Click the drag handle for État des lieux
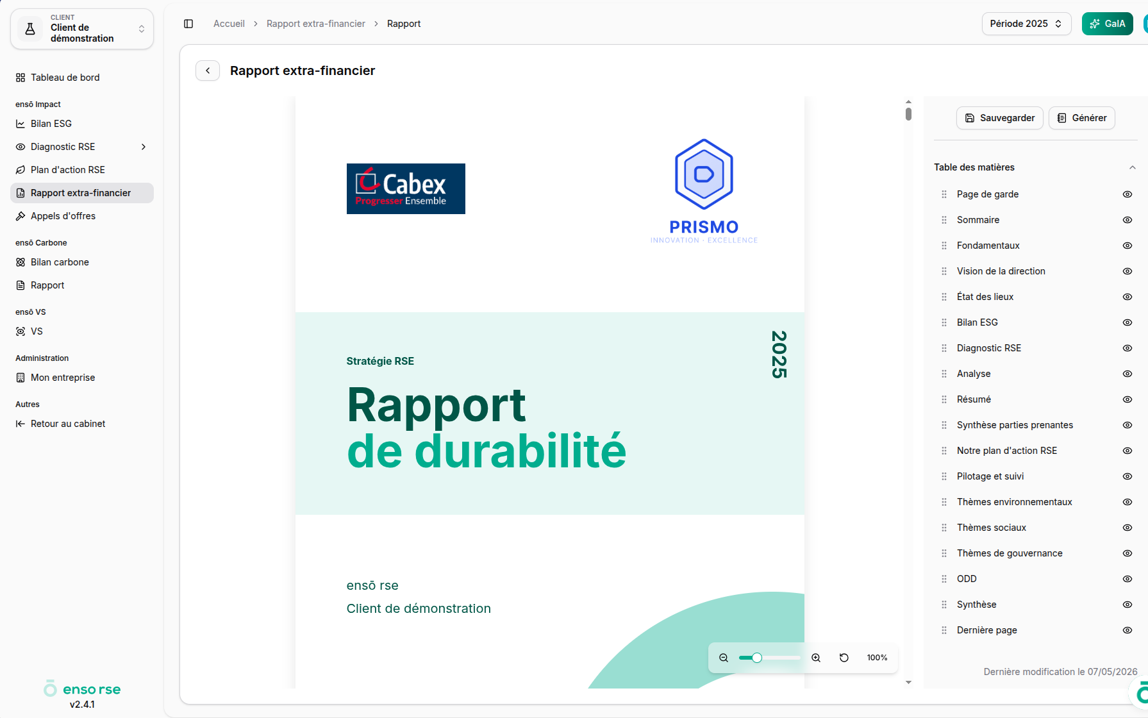Viewport: 1148px width, 718px height. tap(944, 297)
